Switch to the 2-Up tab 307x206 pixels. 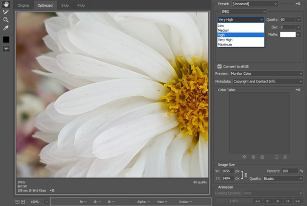[x=65, y=5]
